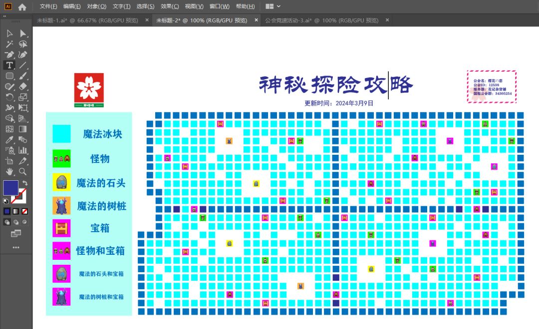Swap fill and stroke colors
Viewport: 539px width, 329px height.
[25, 183]
